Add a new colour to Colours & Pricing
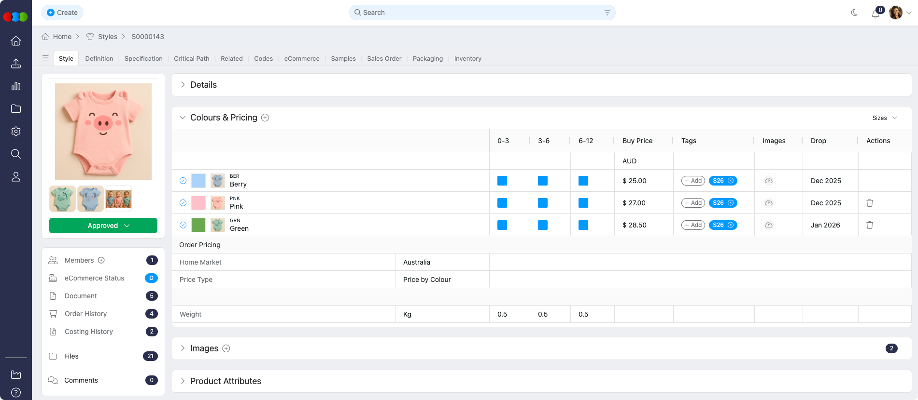 (265, 118)
